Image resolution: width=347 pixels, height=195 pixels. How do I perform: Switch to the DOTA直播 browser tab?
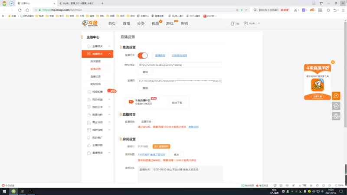[77, 3]
